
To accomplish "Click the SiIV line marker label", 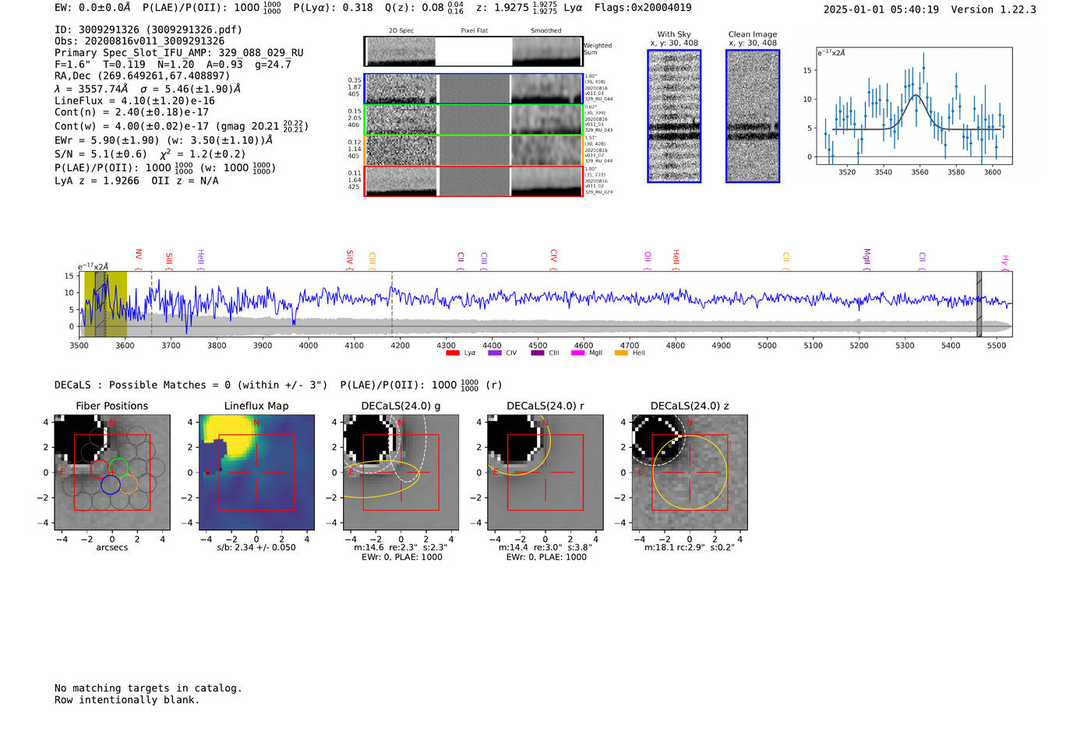I will (x=350, y=259).
